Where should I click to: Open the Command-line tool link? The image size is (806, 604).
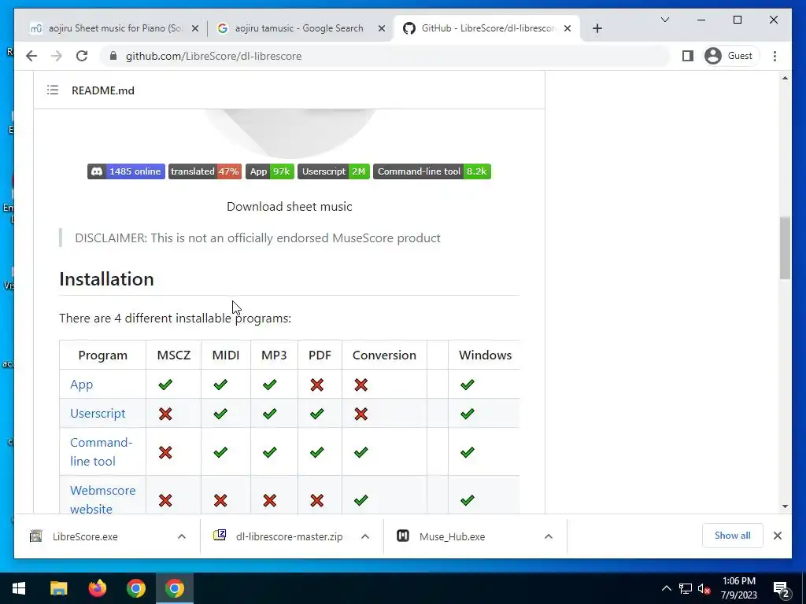click(102, 452)
